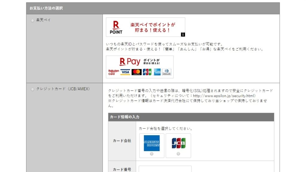Click the カード番号 row label
The height and width of the screenshot is (172, 306).
[122, 170]
